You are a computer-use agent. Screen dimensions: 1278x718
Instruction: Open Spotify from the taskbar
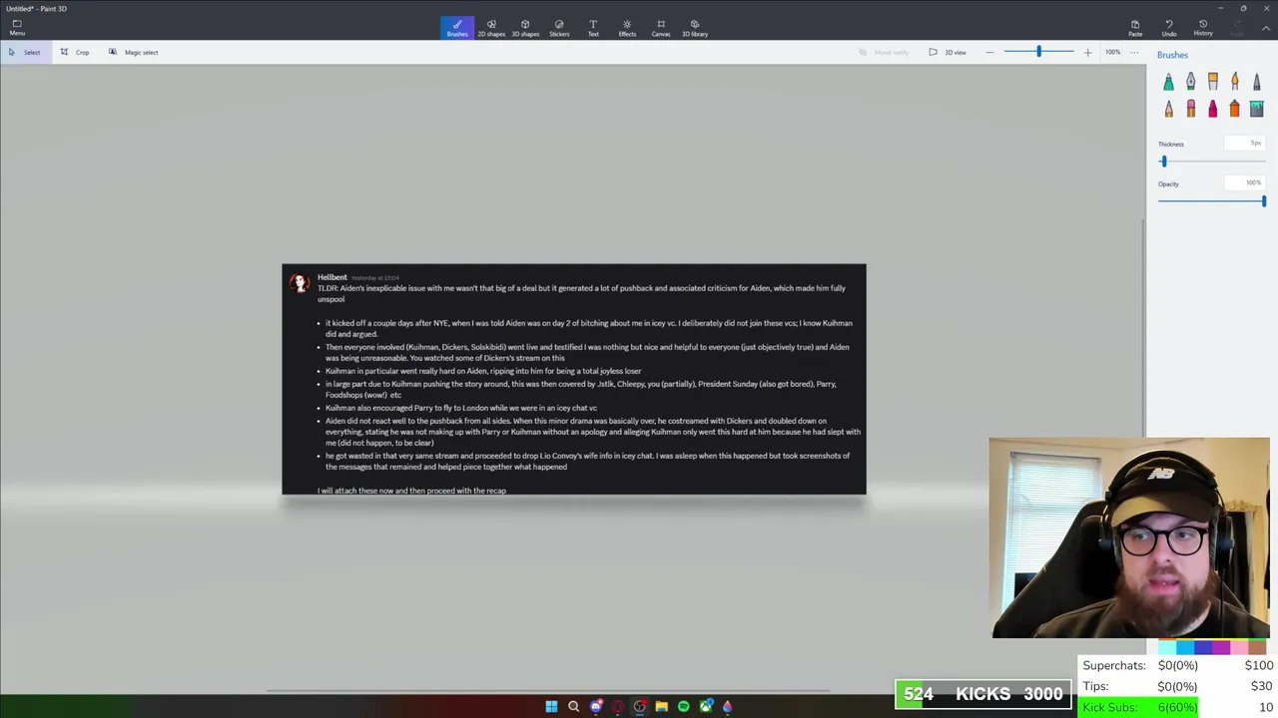[683, 706]
